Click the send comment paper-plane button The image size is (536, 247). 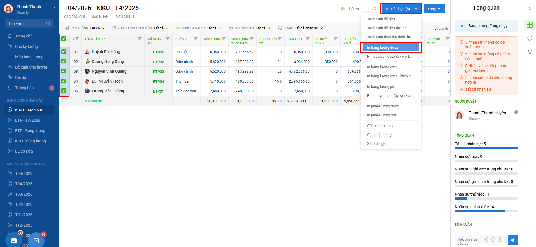512,240
